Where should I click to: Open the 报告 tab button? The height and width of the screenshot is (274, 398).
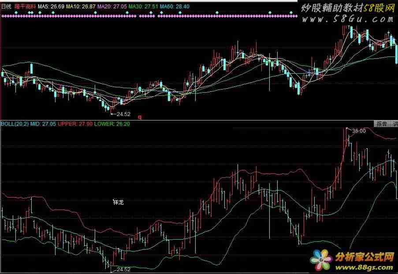(381, 124)
